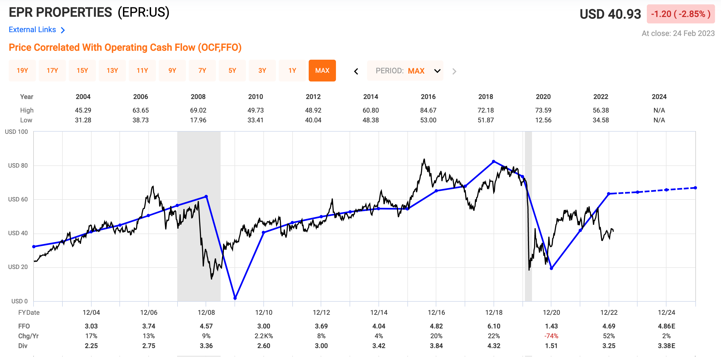Click the estimated FFO value 4.86E

(x=666, y=326)
